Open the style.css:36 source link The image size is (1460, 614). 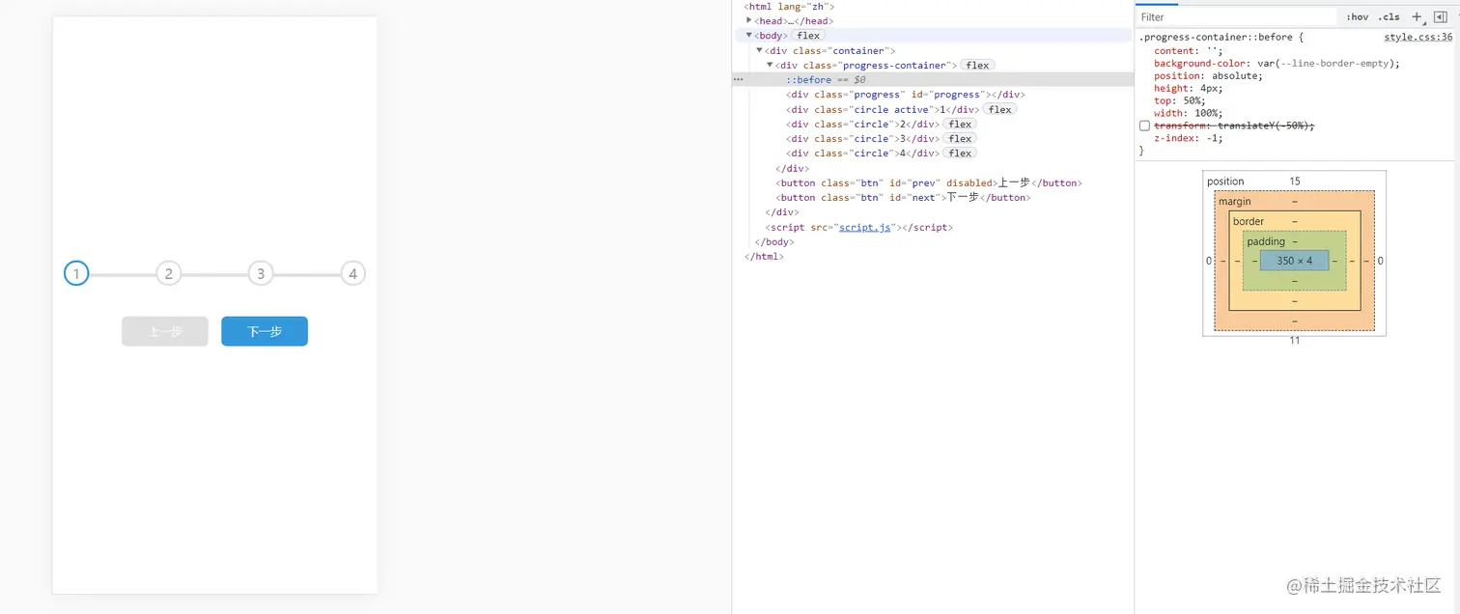pyautogui.click(x=1418, y=37)
